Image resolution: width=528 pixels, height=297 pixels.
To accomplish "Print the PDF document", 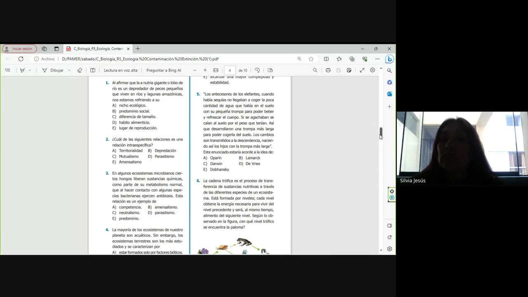I will click(x=328, y=70).
